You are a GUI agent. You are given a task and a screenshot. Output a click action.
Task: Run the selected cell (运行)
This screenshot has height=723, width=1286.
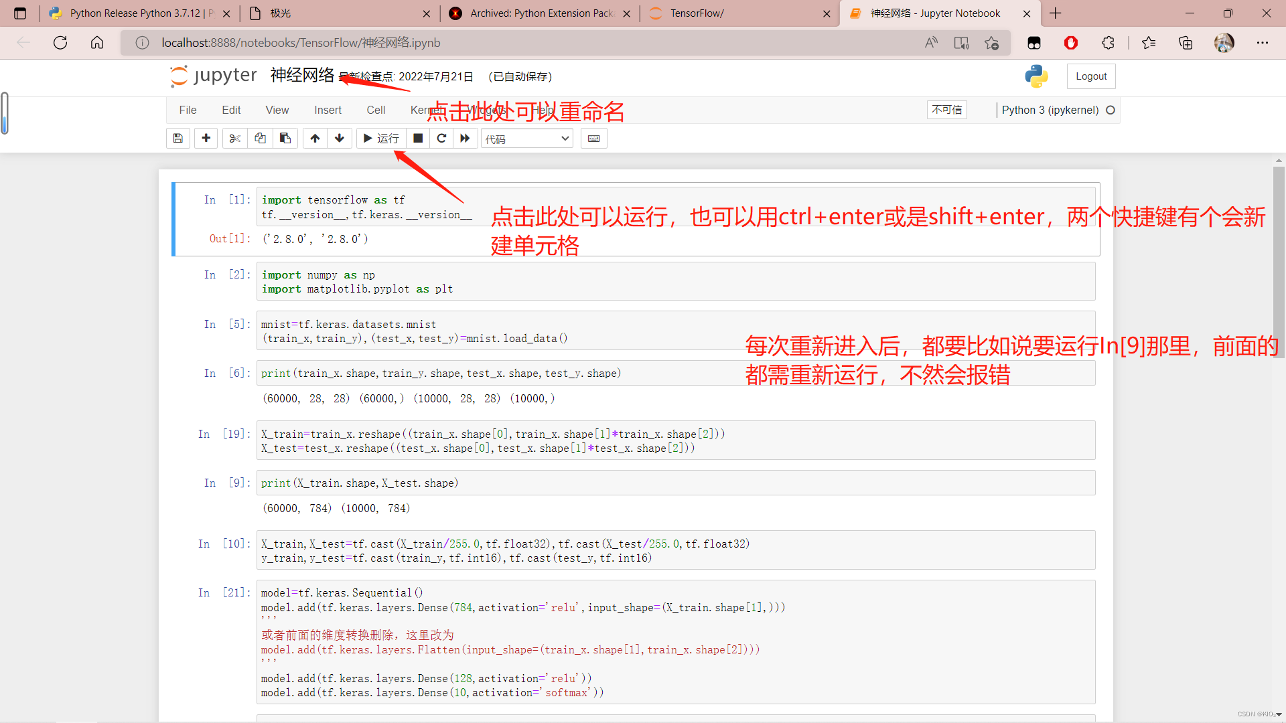(381, 139)
